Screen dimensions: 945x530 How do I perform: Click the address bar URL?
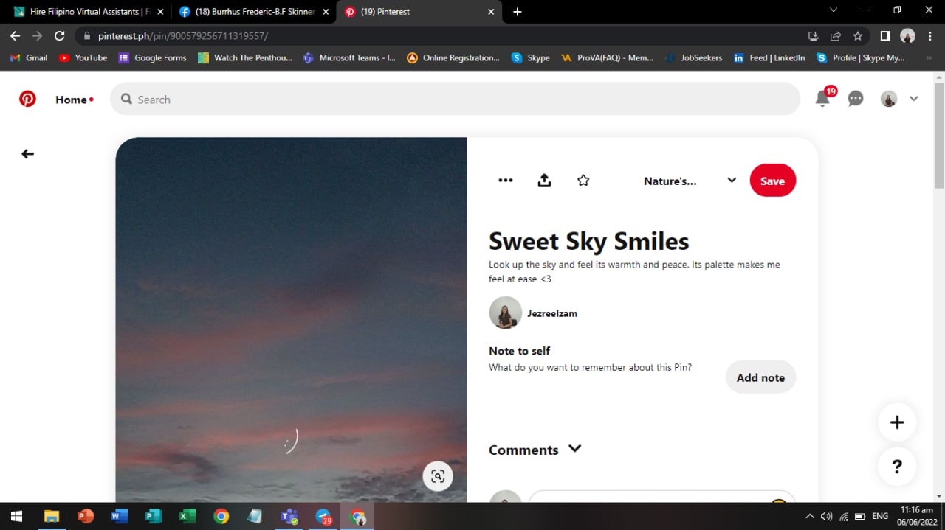click(182, 35)
